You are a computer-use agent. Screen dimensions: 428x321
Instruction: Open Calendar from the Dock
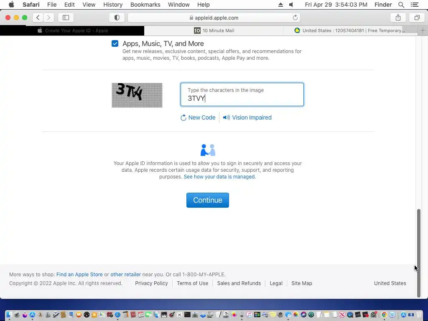[x=141, y=314]
